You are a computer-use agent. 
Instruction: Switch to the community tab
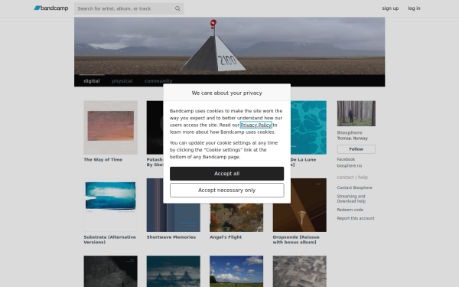tap(158, 81)
